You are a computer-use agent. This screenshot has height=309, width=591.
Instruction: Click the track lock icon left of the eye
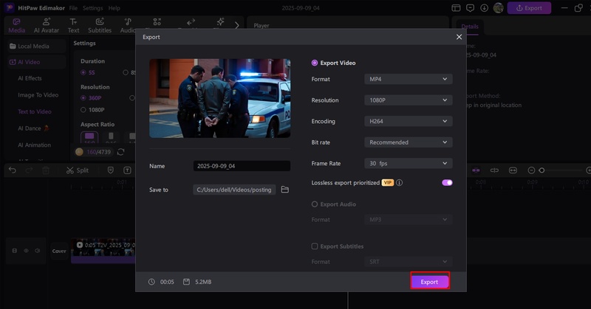[x=15, y=251]
